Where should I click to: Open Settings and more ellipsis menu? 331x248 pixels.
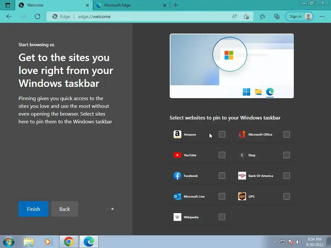pyautogui.click(x=322, y=16)
